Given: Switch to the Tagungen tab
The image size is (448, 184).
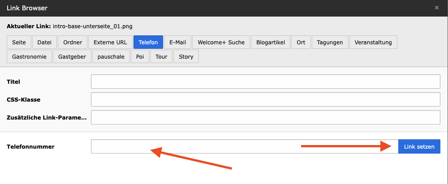Looking at the screenshot, I should click(330, 42).
